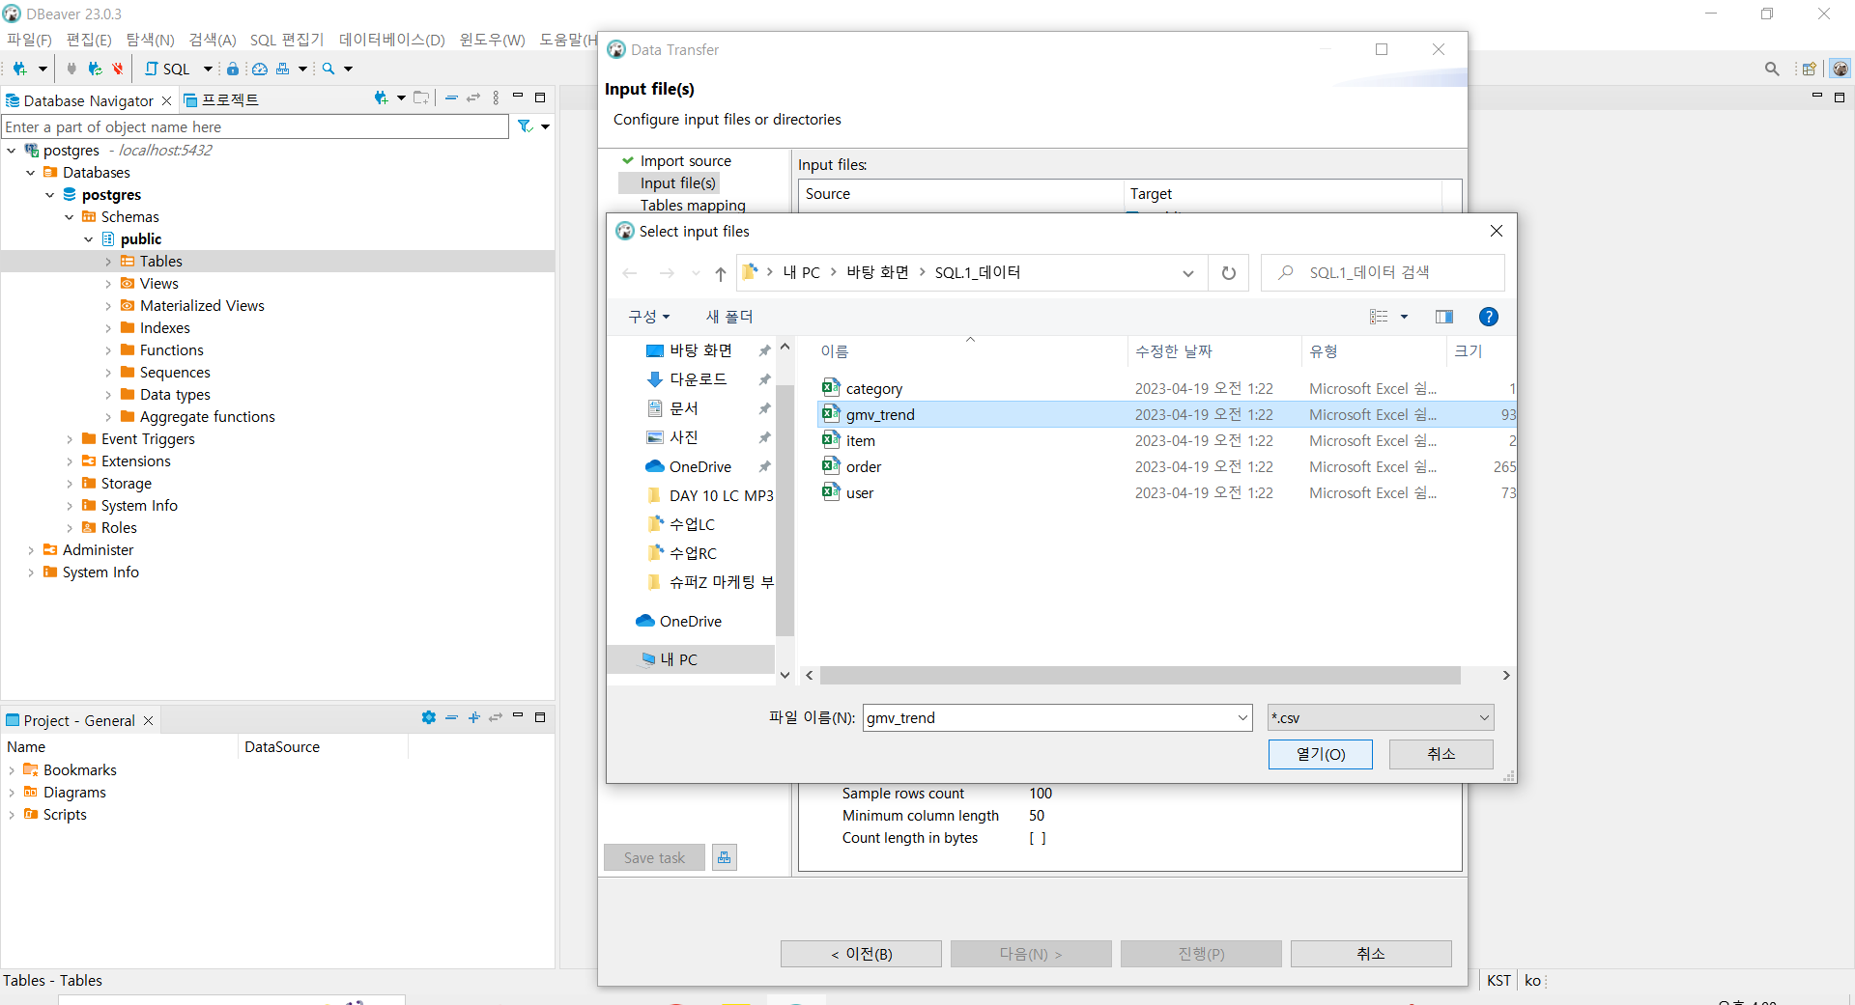Viewport: 1855px width, 1005px height.
Task: Toggle link with editor in Database Navigator
Action: [473, 98]
